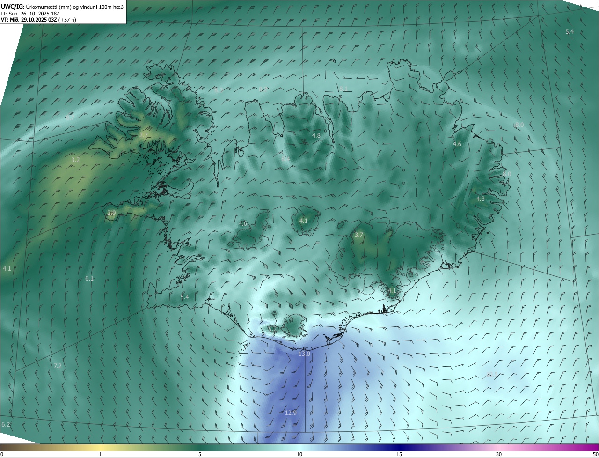The height and width of the screenshot is (458, 599).
Task: Click the 'UWC/IG: Úrkomumætti (mm)' title line
Action: click(63, 7)
